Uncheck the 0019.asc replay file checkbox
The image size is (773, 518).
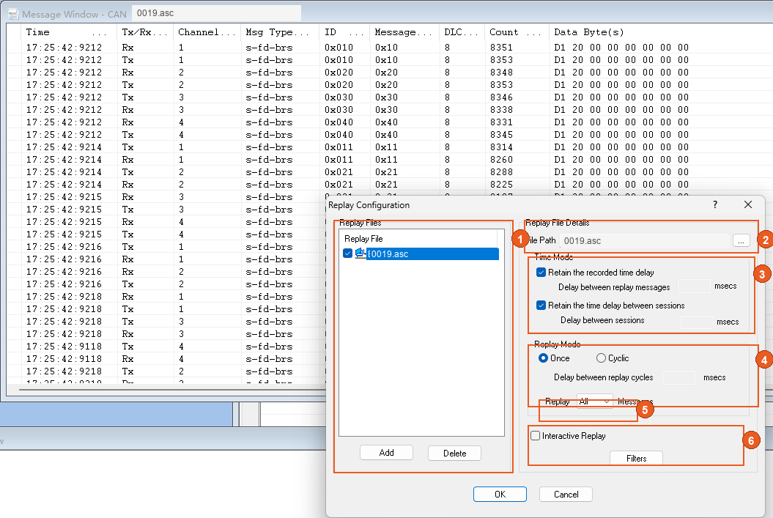[x=347, y=254]
